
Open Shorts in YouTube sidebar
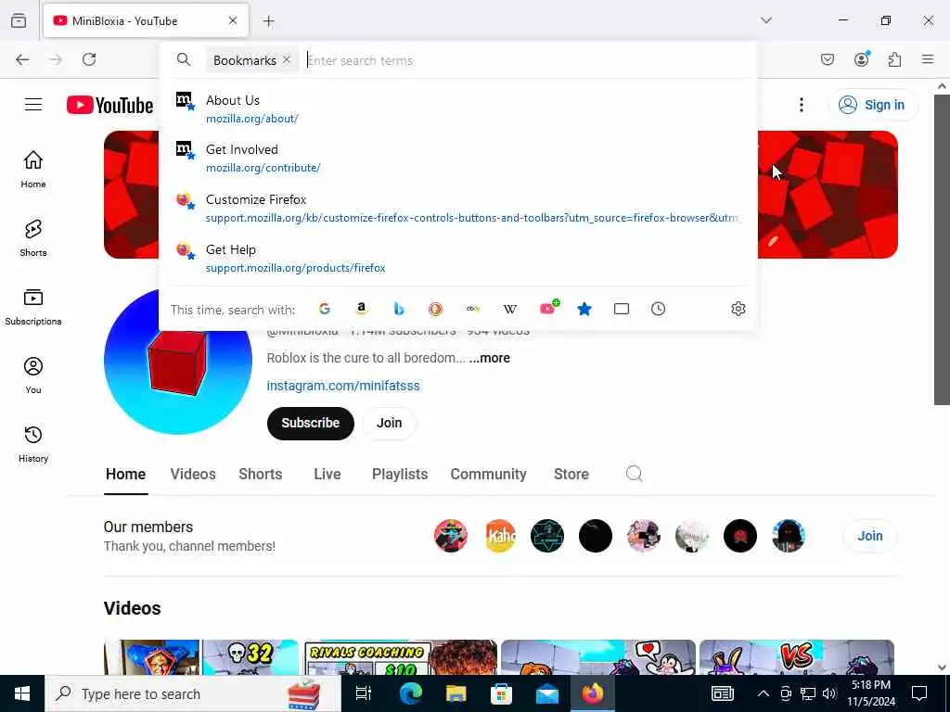coord(33,238)
